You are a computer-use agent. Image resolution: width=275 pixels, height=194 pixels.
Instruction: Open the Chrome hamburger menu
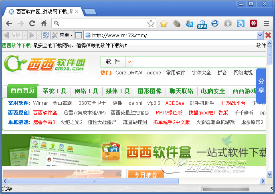[x=266, y=24]
